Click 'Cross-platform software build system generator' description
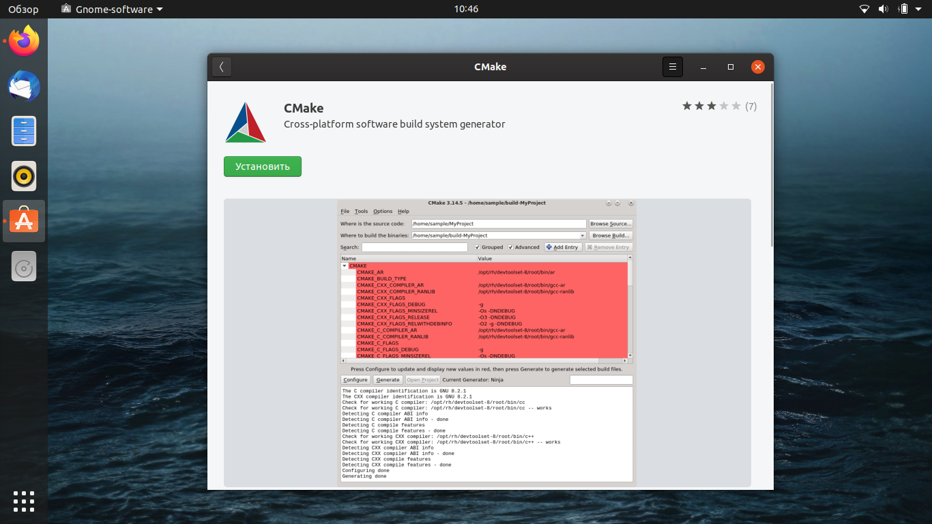The height and width of the screenshot is (524, 932). (394, 124)
